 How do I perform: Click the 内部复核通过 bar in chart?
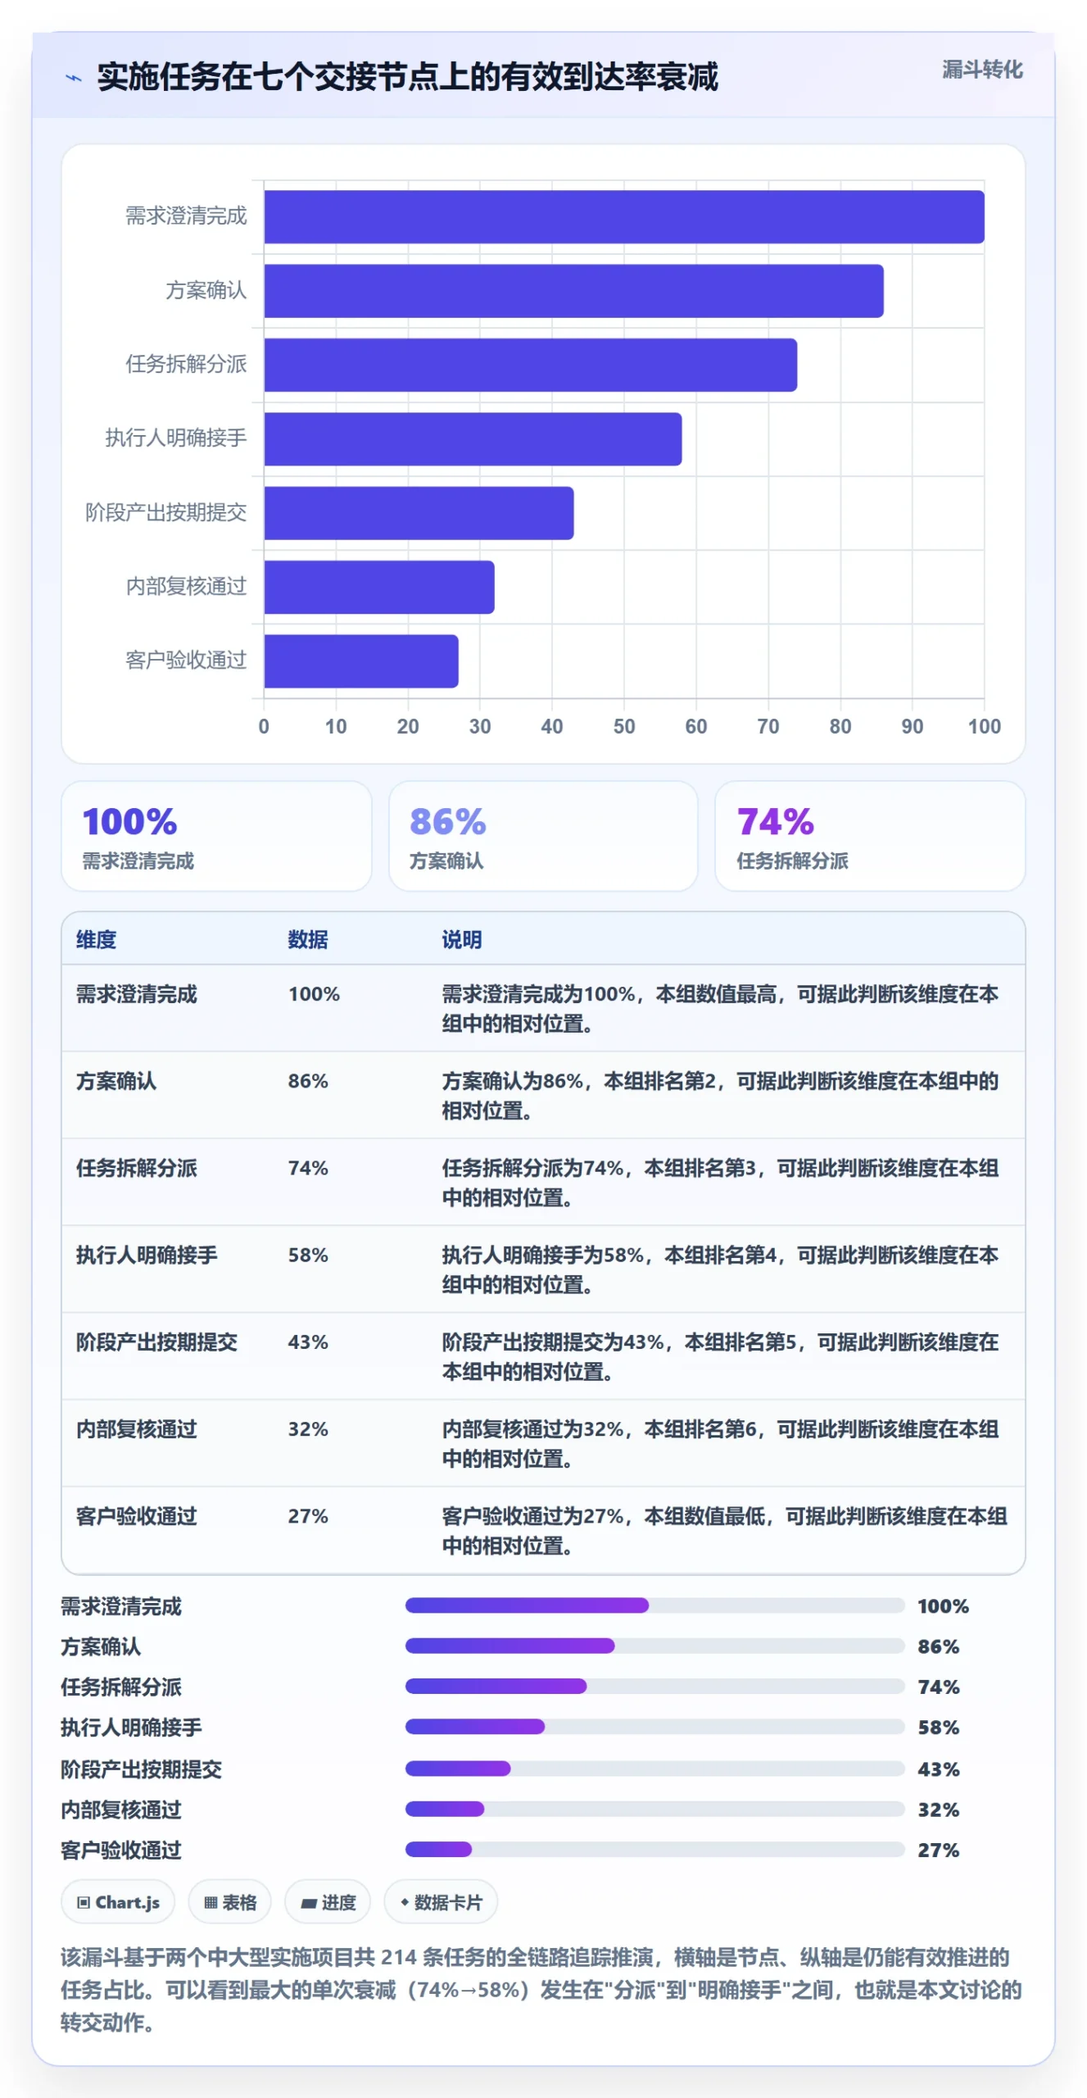[x=379, y=587]
